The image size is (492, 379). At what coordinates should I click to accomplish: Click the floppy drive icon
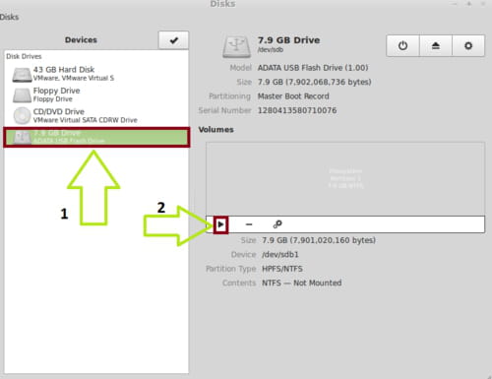[22, 95]
